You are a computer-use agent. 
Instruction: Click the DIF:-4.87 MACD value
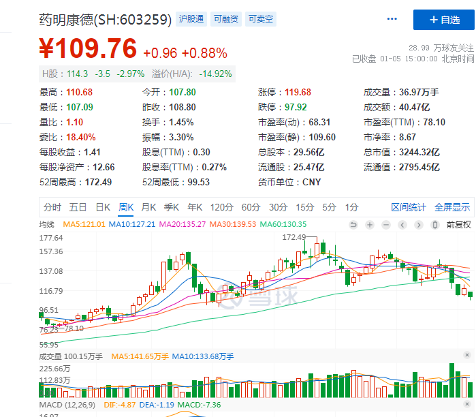[120, 405]
